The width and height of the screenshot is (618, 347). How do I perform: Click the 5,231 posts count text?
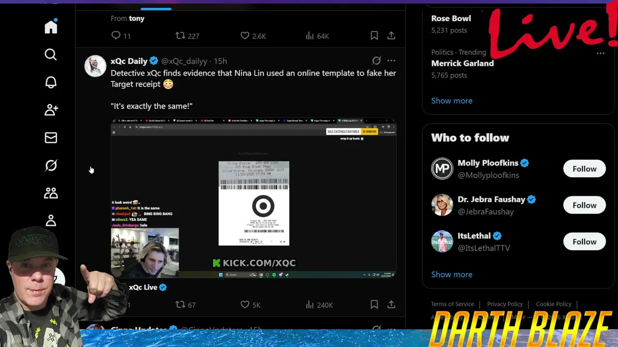[449, 30]
